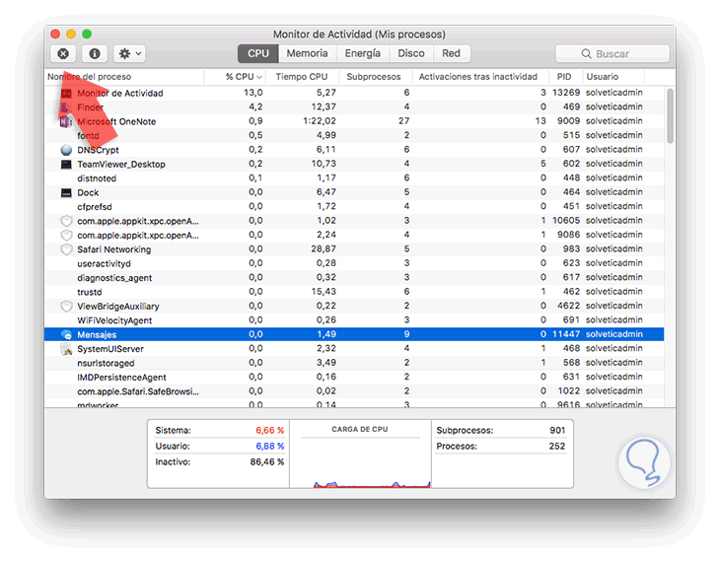
Task: Select the Dock process icon
Action: pos(67,193)
